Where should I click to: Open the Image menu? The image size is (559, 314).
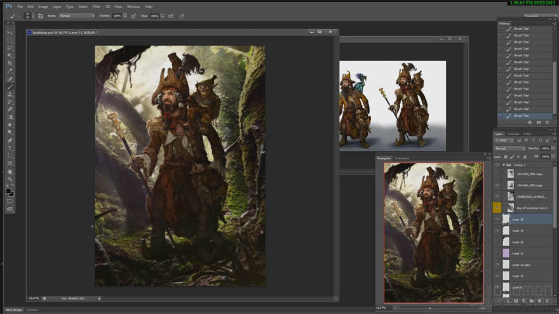tap(43, 7)
